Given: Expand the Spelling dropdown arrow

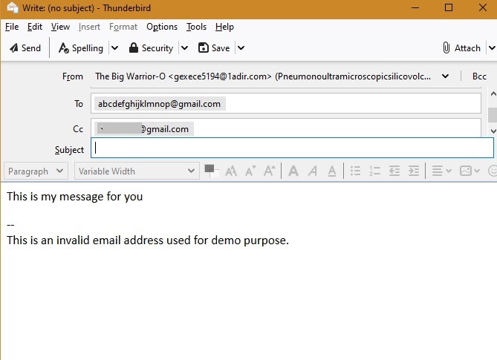Looking at the screenshot, I should click(x=114, y=48).
